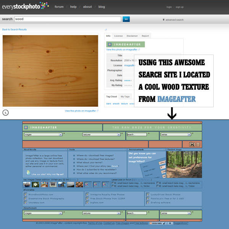Open the top images dropdown

[x=43, y=134]
